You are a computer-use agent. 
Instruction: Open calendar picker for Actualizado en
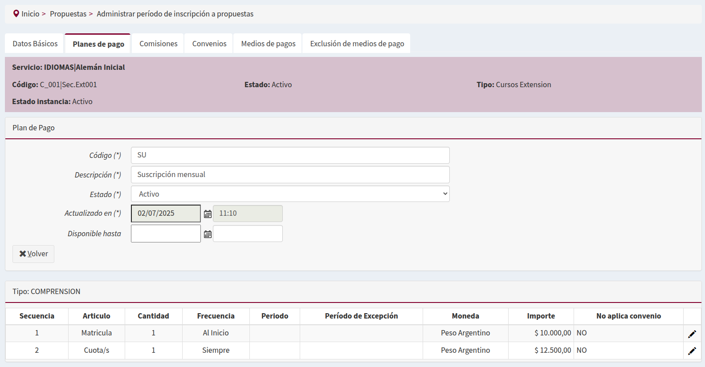208,214
